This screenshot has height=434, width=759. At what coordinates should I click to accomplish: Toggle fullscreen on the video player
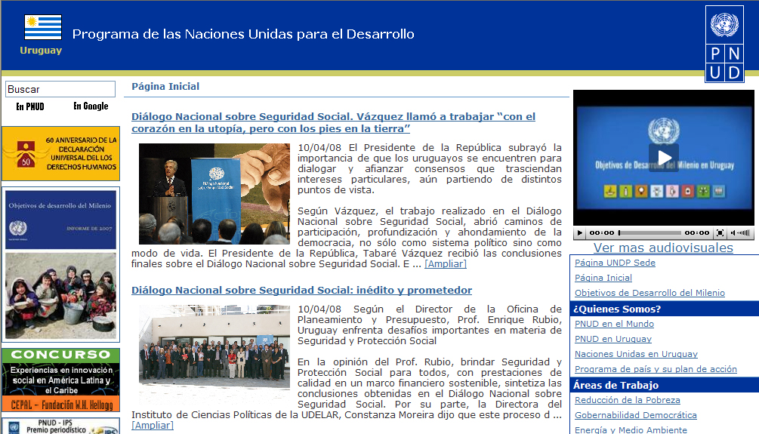[720, 233]
